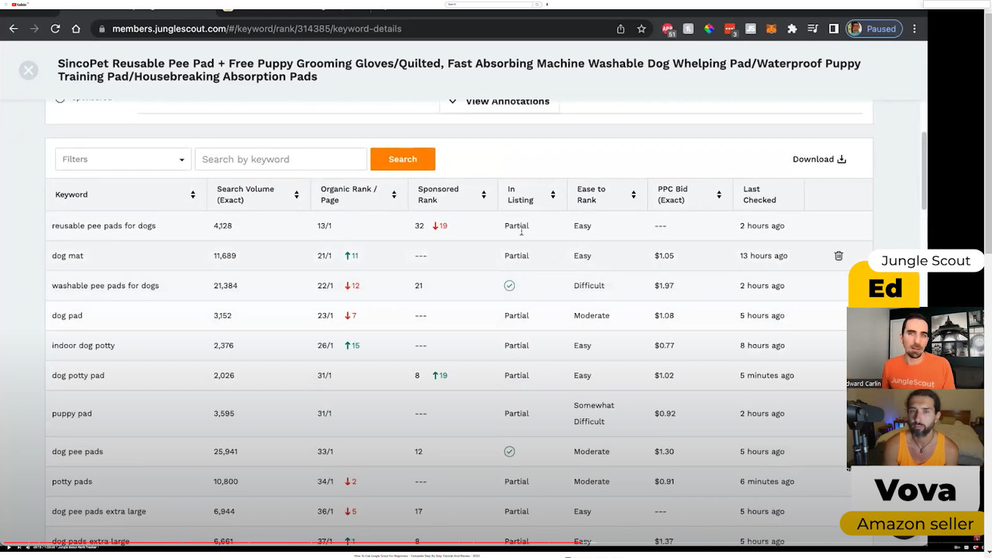Reload the Jungle Scout page

point(55,29)
